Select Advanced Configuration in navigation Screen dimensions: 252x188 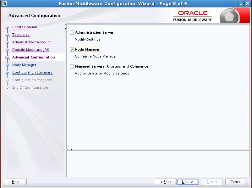point(33,57)
